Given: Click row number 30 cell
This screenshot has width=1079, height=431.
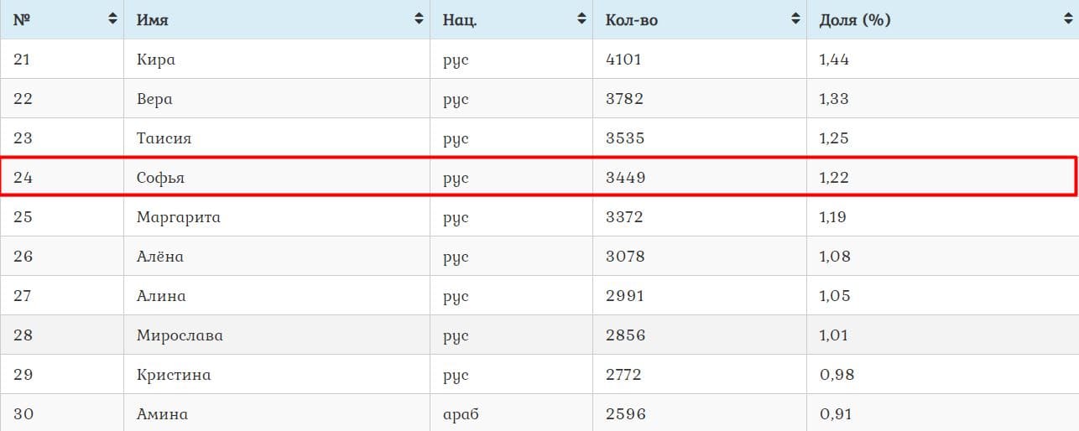Looking at the screenshot, I should click(x=23, y=414).
